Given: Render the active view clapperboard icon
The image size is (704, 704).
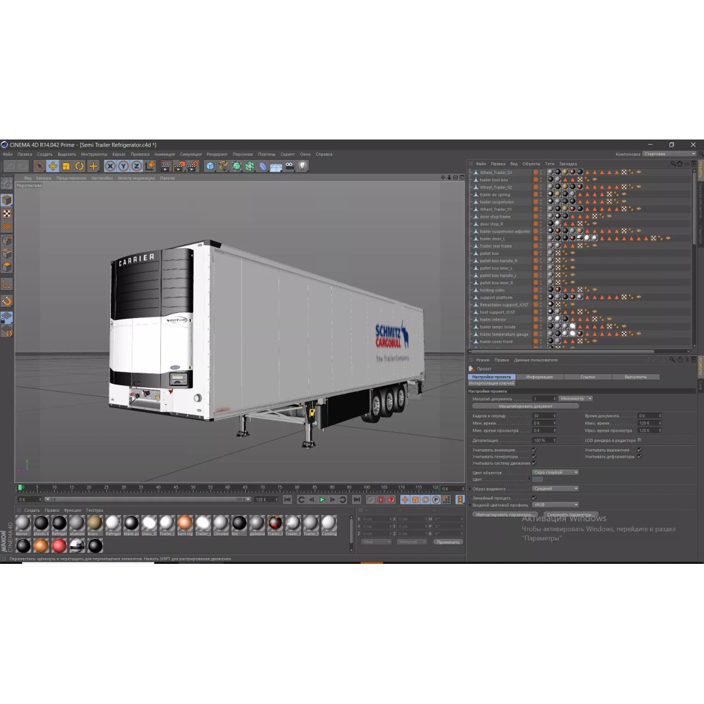Looking at the screenshot, I should (x=166, y=166).
